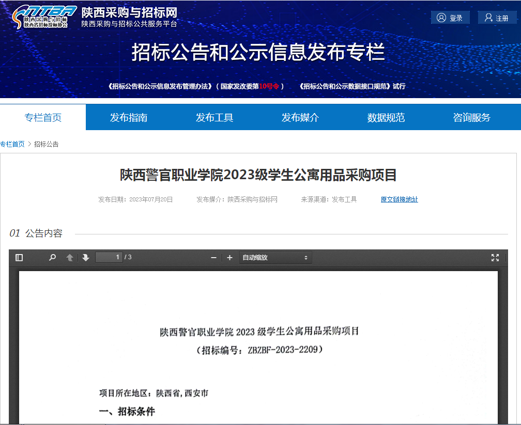The image size is (521, 425).
Task: Click the 招标公告和公示信息发布专栏 banner heading
Action: point(258,52)
